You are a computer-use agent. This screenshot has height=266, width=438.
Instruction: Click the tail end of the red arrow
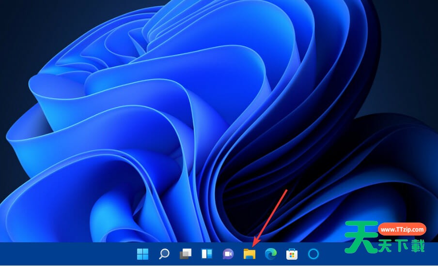[287, 191]
